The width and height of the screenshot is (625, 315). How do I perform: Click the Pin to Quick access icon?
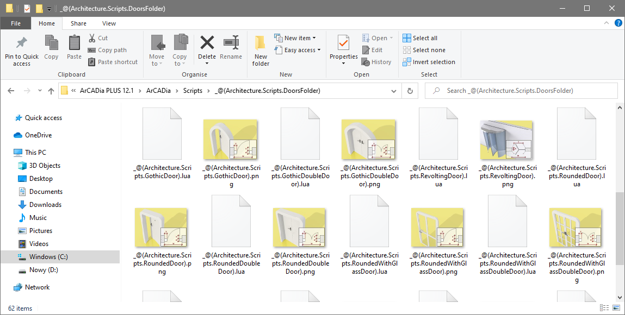22,43
